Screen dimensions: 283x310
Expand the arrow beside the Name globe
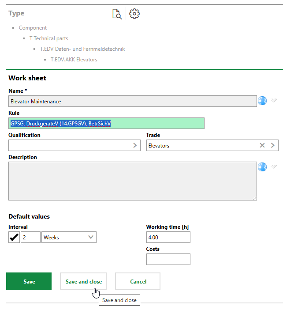(x=274, y=101)
